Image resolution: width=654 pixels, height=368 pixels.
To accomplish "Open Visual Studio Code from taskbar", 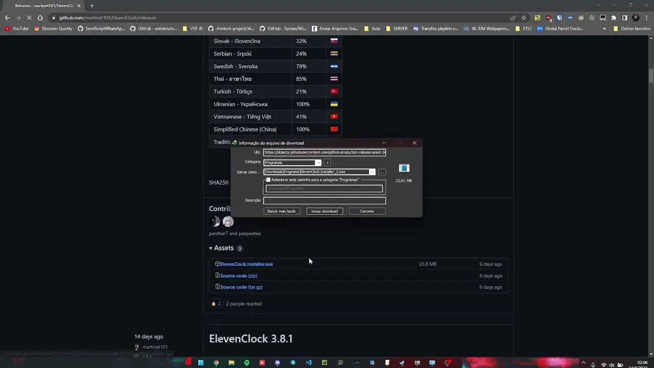I will (x=309, y=363).
